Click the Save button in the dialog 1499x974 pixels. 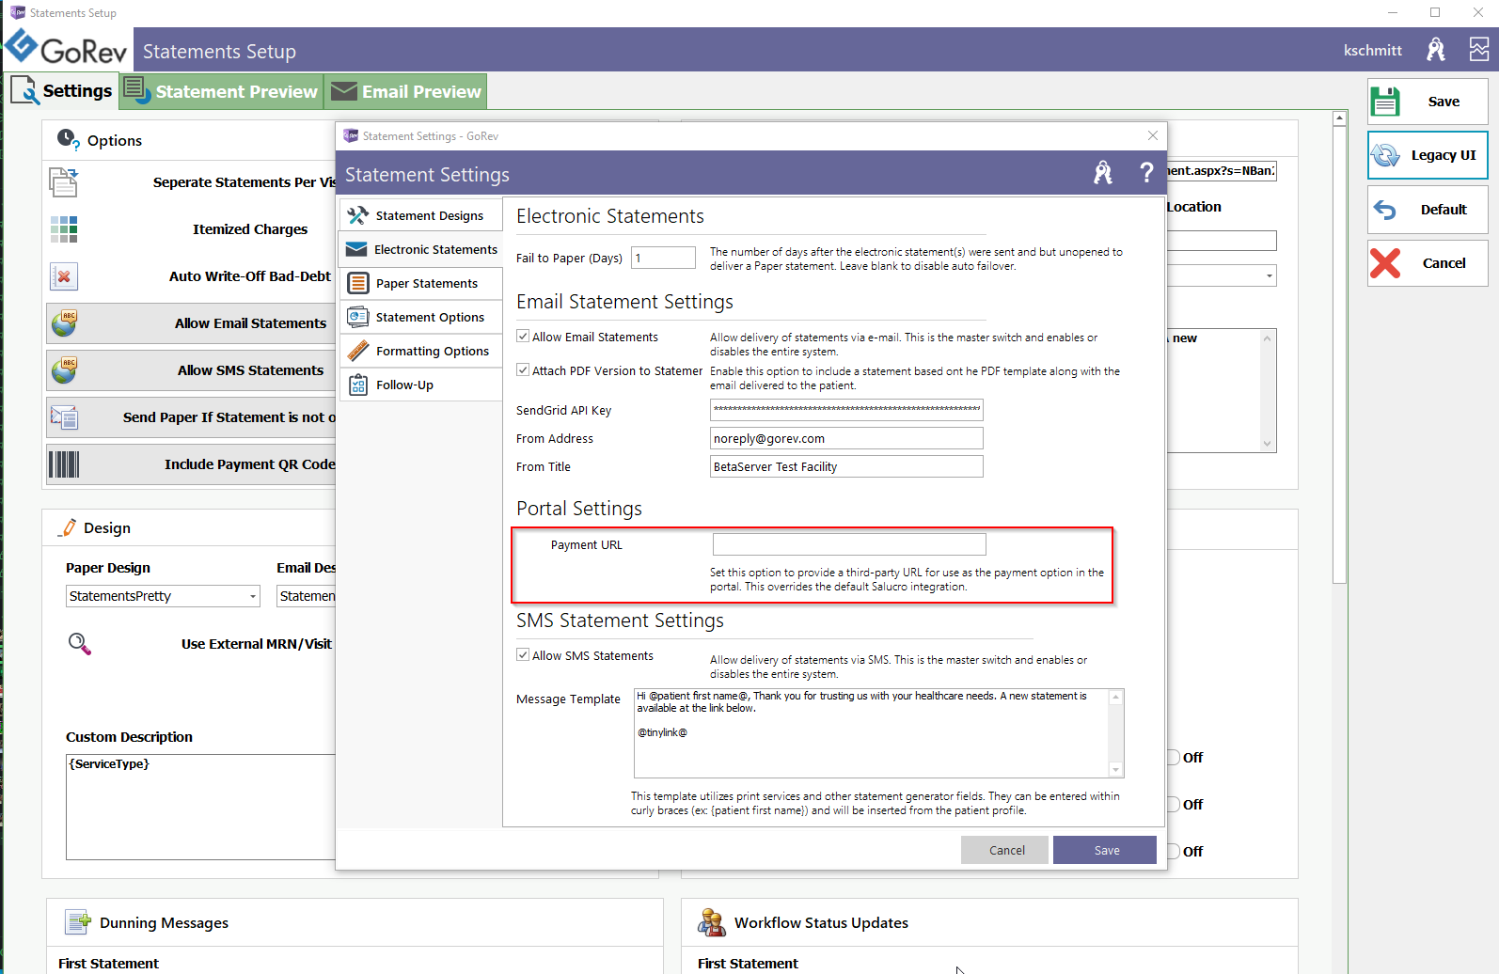[x=1105, y=850]
